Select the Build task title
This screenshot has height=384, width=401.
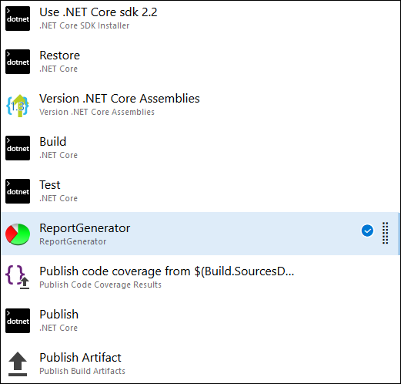click(53, 142)
